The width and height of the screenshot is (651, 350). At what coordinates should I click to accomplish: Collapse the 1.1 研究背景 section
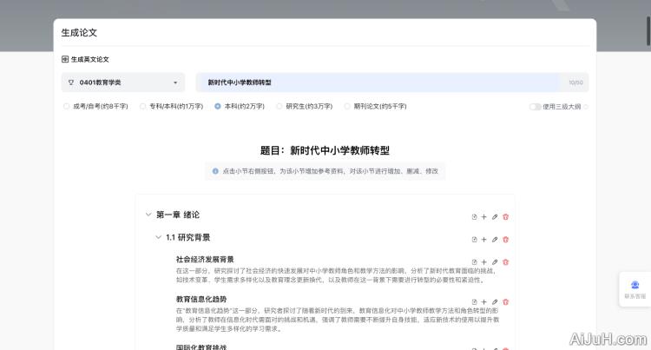pos(158,237)
